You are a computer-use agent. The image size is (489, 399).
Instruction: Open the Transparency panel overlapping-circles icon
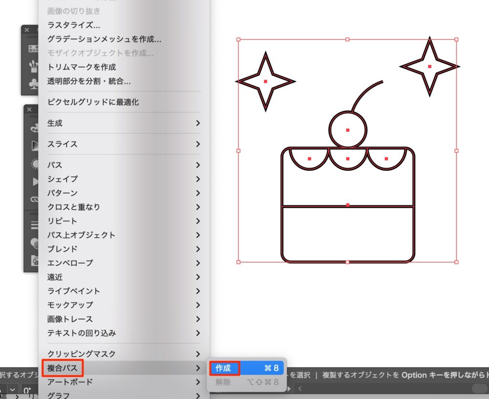pyautogui.click(x=34, y=243)
